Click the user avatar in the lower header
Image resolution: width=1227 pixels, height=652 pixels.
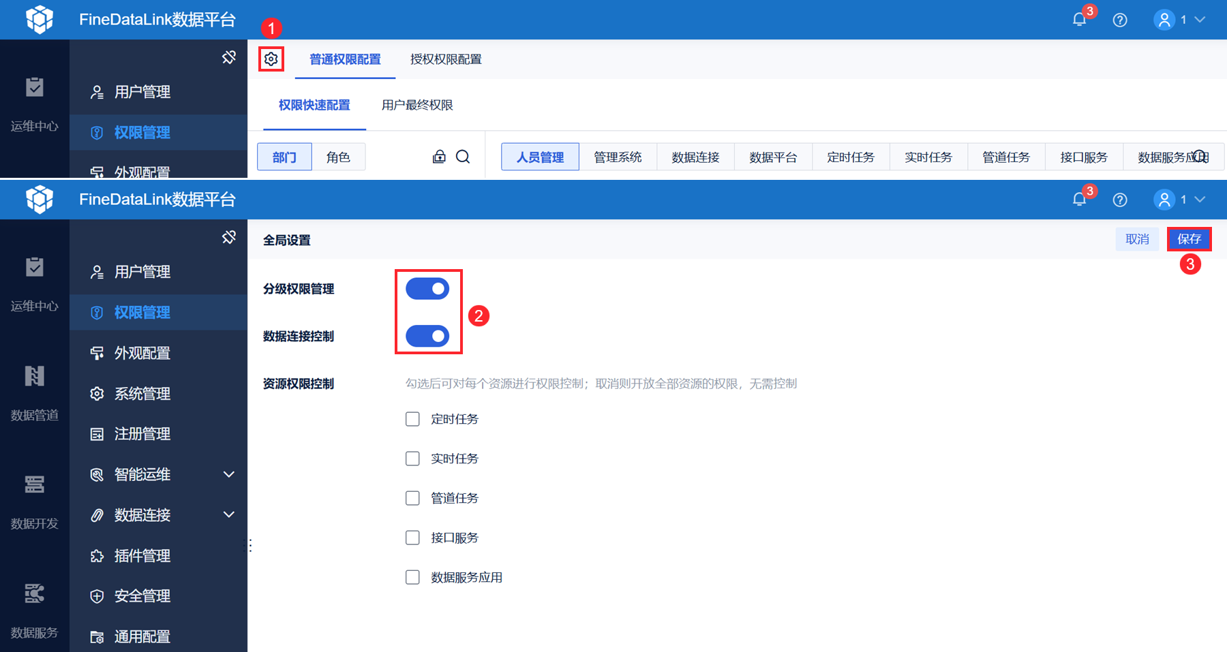click(1164, 200)
